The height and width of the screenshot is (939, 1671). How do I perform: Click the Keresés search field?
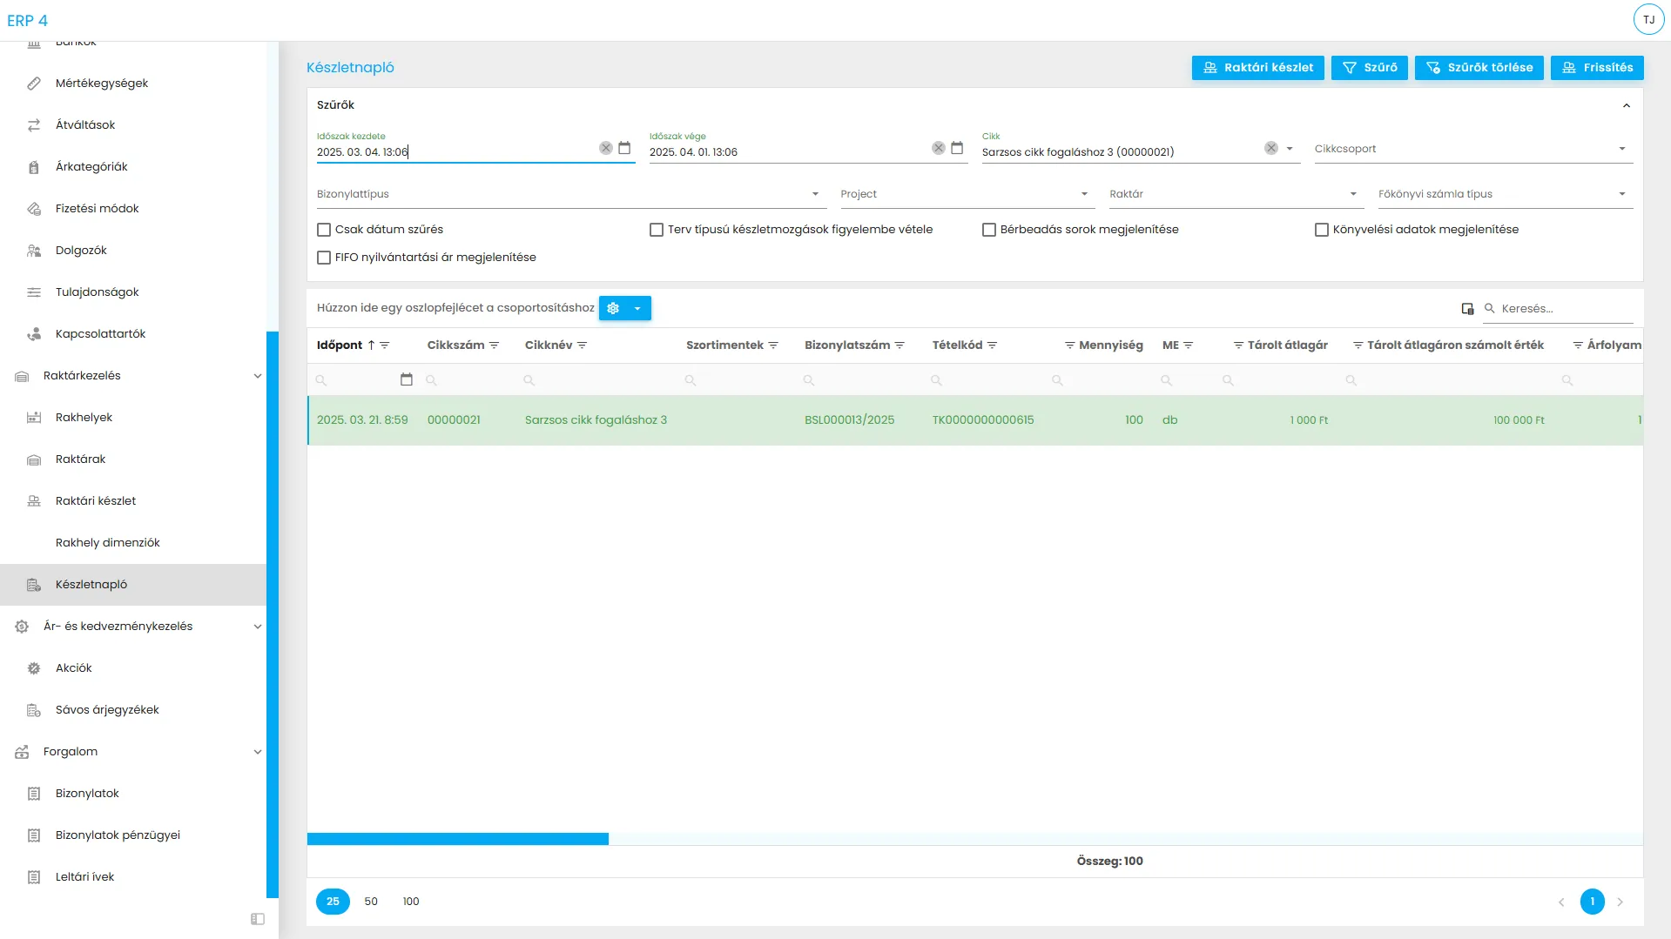click(1565, 309)
